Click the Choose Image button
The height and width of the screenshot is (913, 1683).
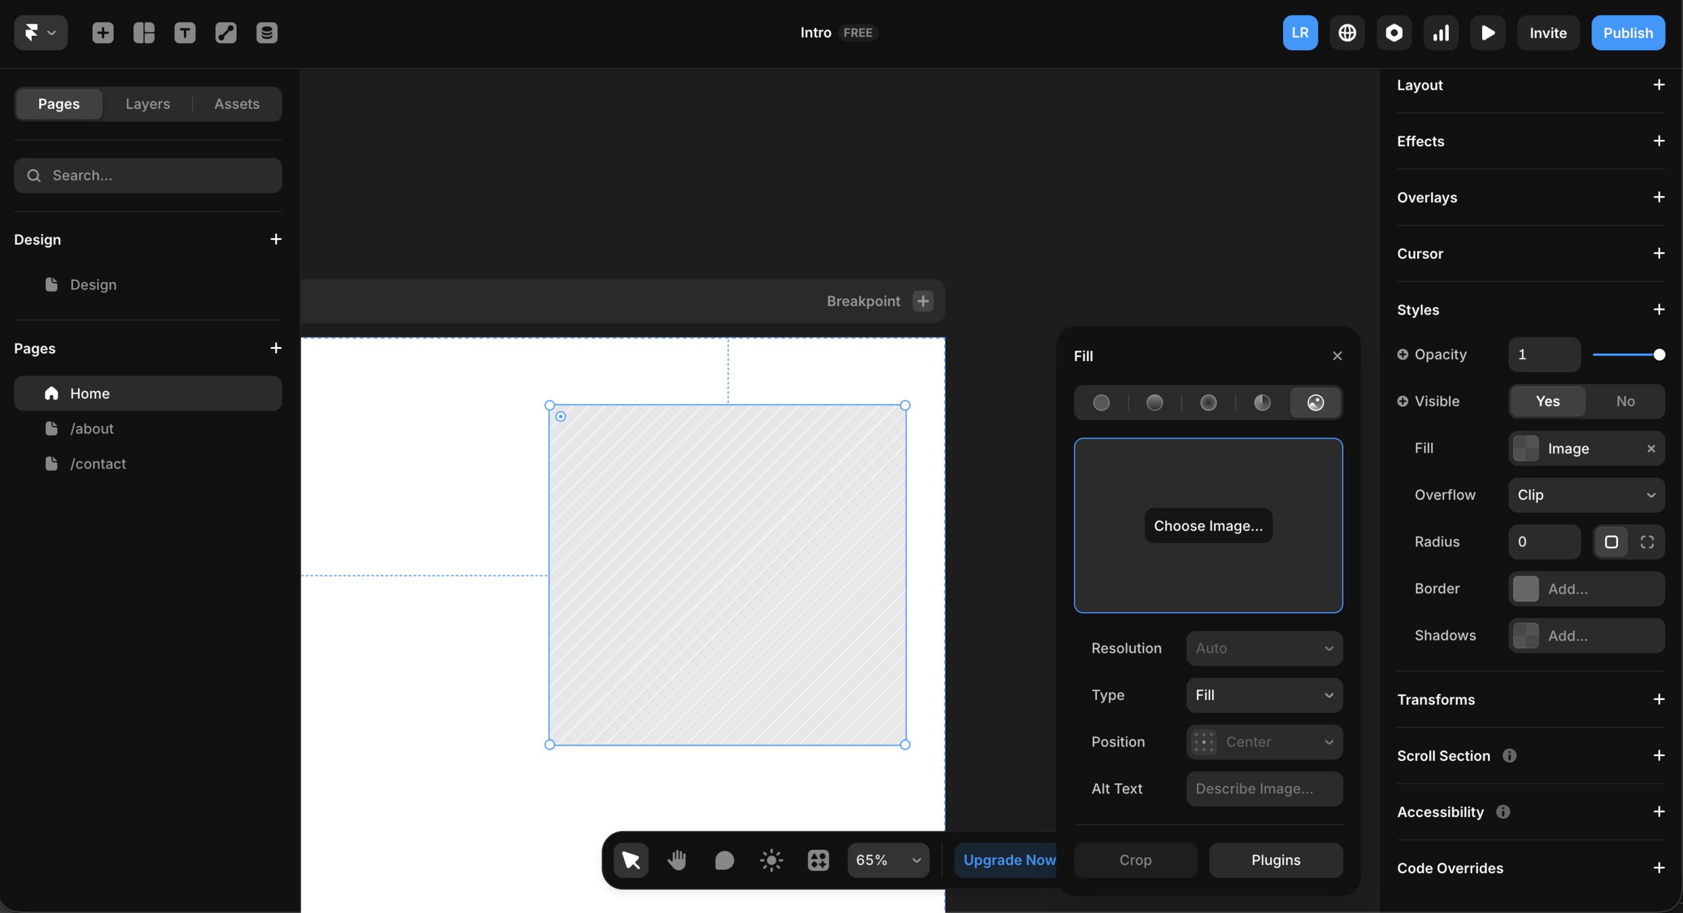[x=1208, y=525]
